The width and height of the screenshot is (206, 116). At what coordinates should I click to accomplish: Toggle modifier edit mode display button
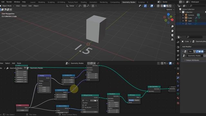(x=197, y=52)
